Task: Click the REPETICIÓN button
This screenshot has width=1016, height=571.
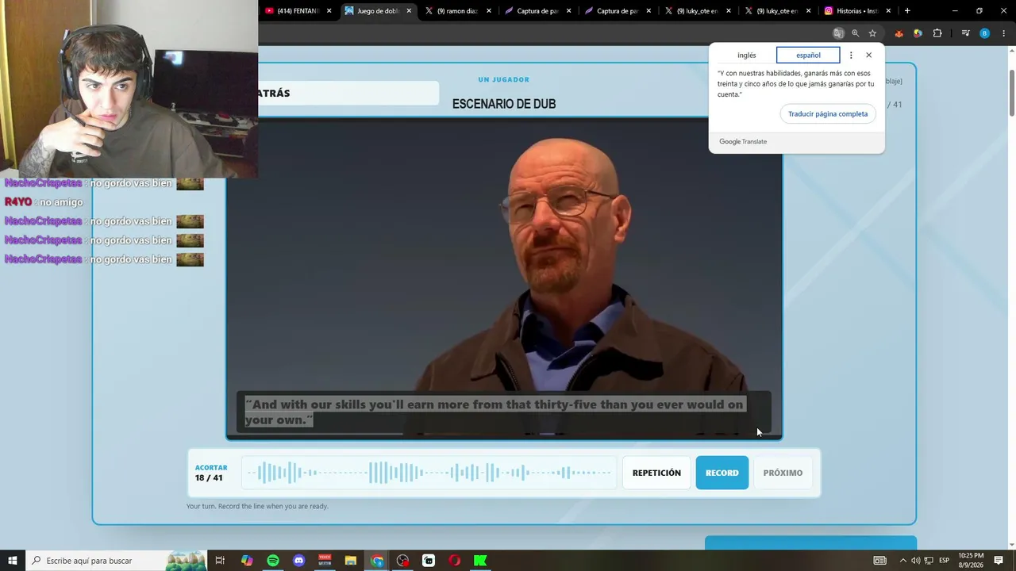Action: click(656, 473)
